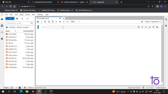Open the right sidebar debugger bug icon
Viewport: 168px width, 94px height.
pyautogui.click(x=166, y=26)
